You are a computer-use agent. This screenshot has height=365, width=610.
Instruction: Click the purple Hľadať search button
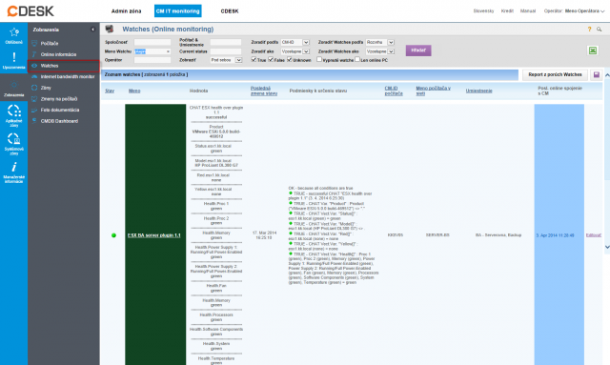coord(418,51)
